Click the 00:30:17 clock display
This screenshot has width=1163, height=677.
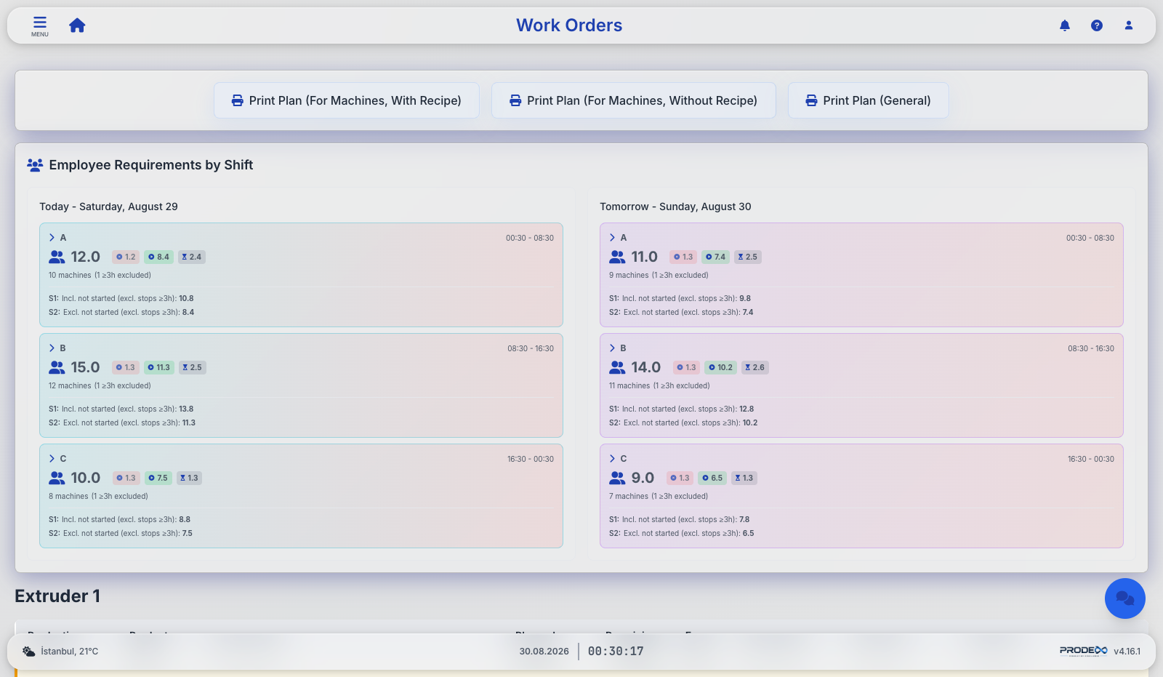[x=616, y=652]
